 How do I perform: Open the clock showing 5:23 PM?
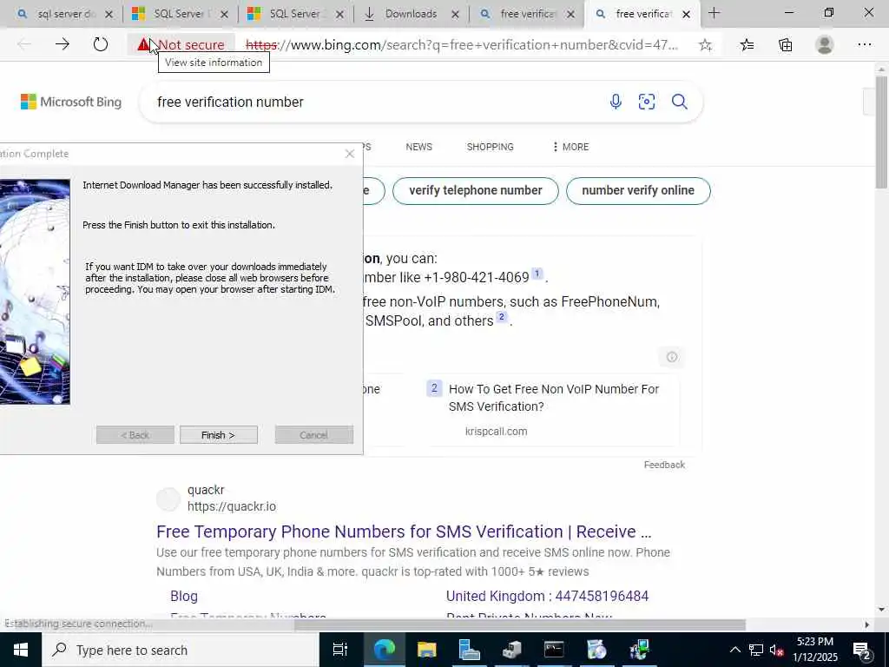click(x=814, y=650)
